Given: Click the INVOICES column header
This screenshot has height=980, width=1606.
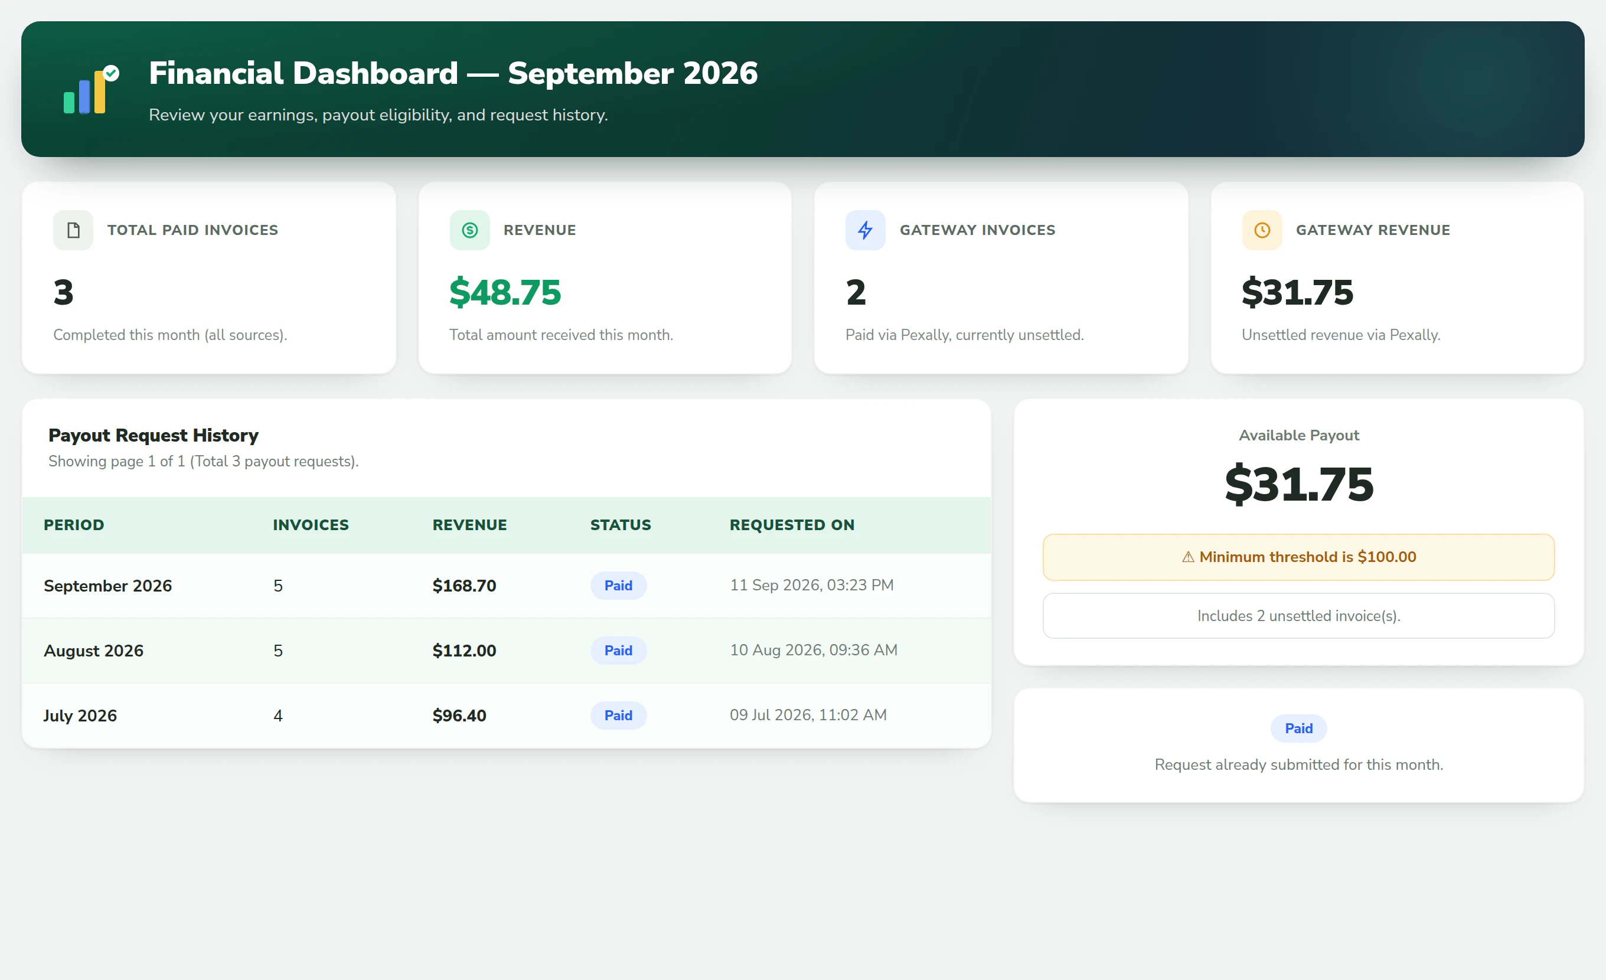Looking at the screenshot, I should (x=311, y=525).
